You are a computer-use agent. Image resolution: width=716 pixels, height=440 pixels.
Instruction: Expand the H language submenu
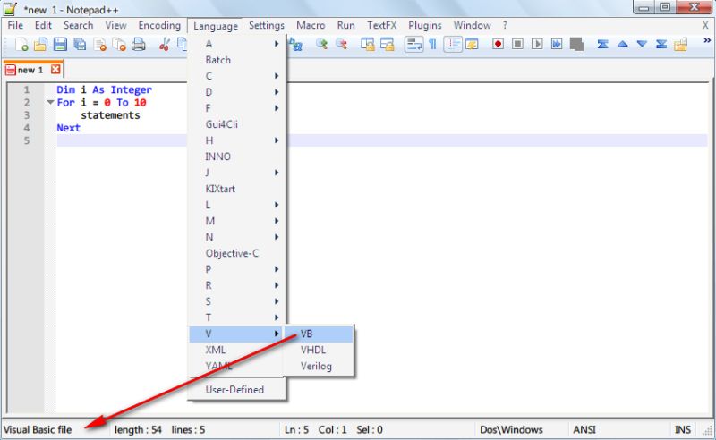point(237,140)
